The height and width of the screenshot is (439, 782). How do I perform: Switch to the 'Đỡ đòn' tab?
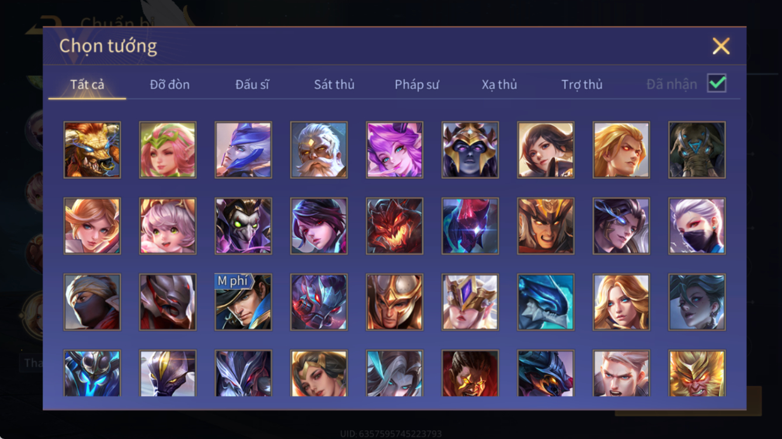click(x=169, y=85)
